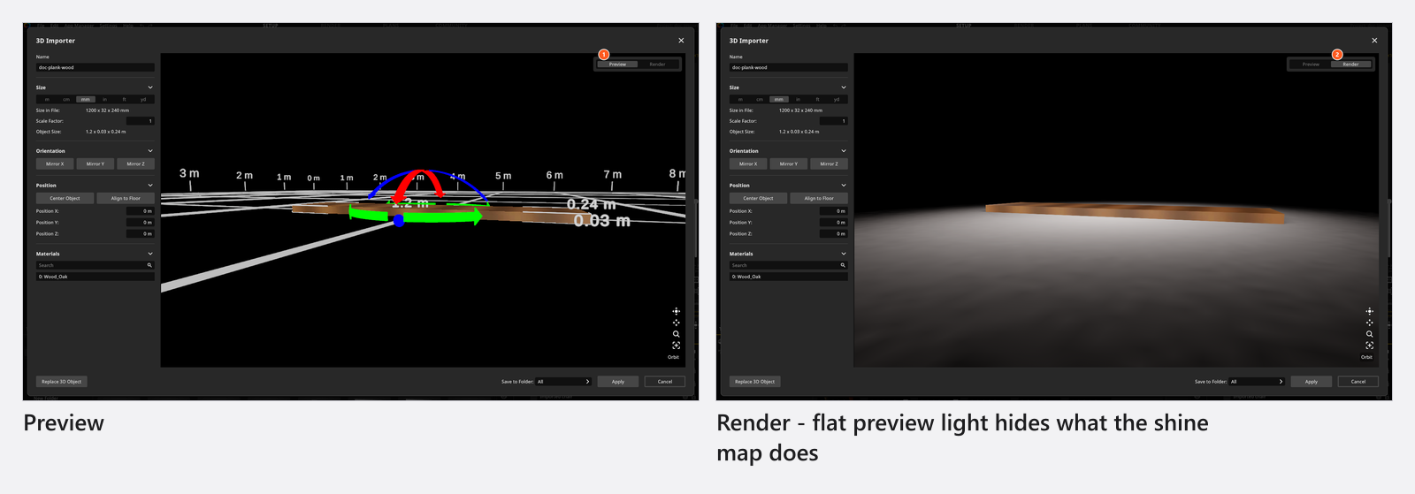
Task: Select the yd unit in right dialog
Action: click(837, 99)
